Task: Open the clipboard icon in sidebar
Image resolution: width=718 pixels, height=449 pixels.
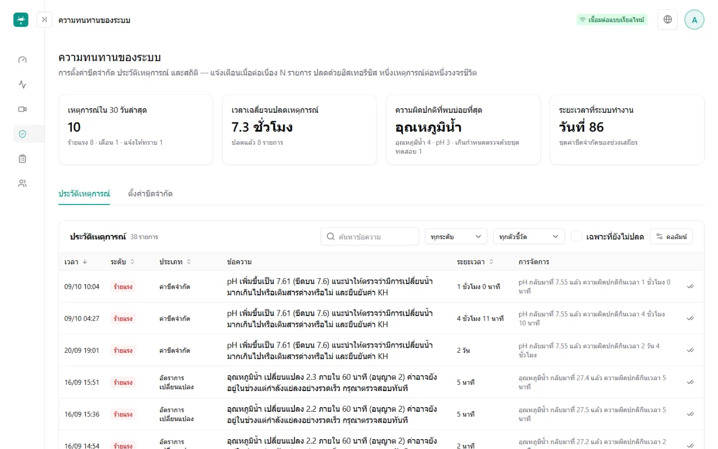Action: pos(22,159)
